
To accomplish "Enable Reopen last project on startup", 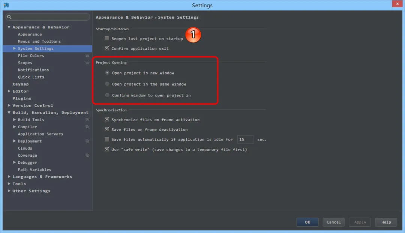I will tap(106, 38).
